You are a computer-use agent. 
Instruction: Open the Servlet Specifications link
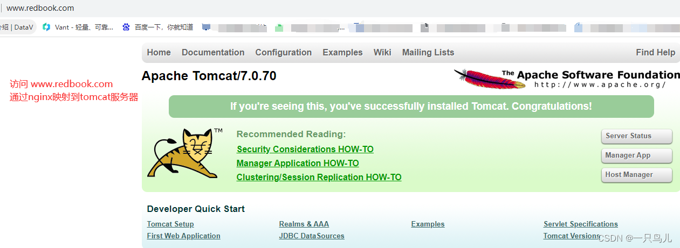(581, 224)
